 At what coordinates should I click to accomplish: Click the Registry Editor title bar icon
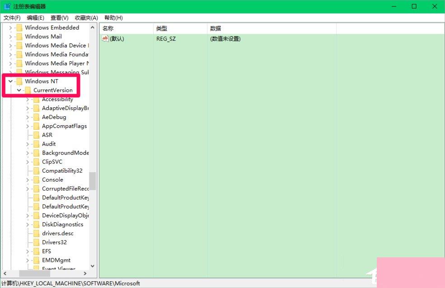click(x=6, y=5)
